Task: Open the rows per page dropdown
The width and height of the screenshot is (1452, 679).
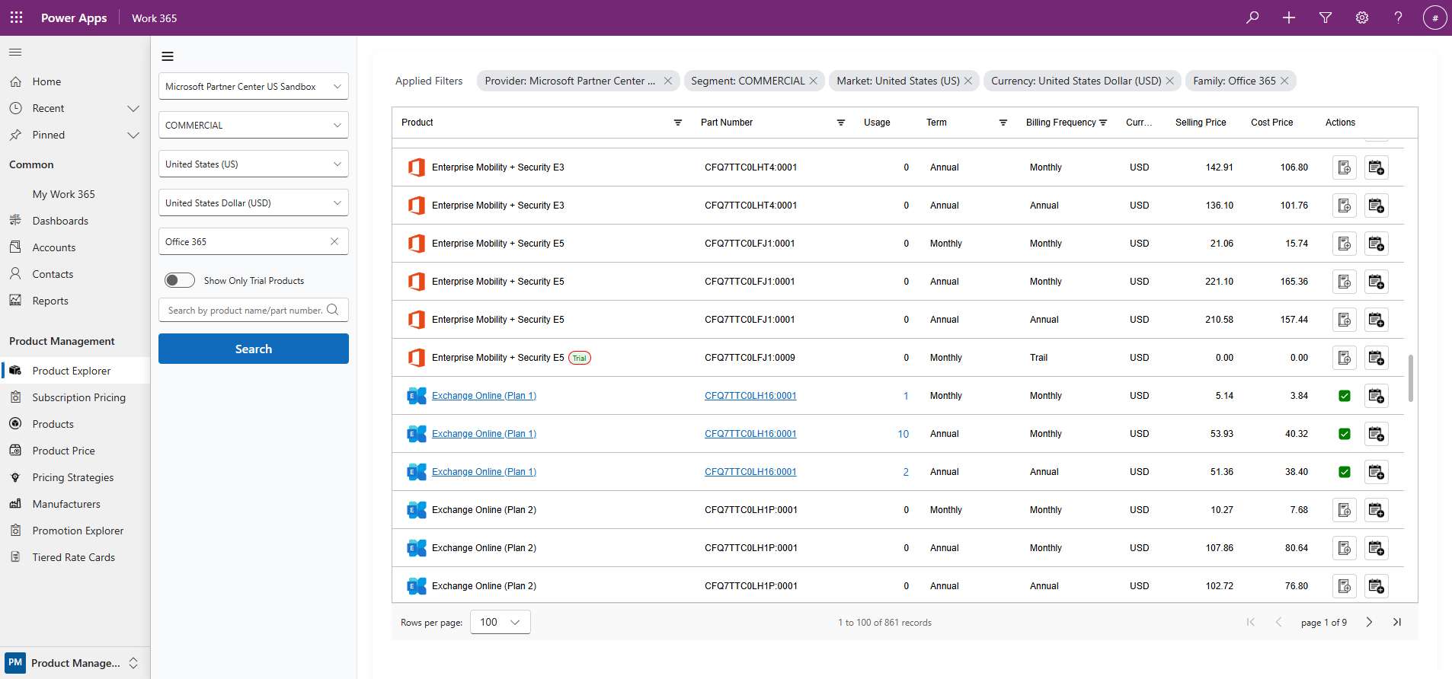Action: (501, 622)
